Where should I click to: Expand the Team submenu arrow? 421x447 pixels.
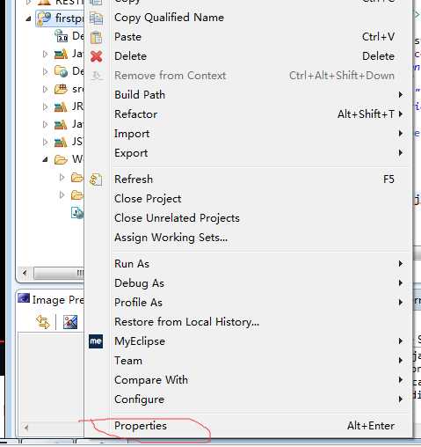pyautogui.click(x=401, y=361)
